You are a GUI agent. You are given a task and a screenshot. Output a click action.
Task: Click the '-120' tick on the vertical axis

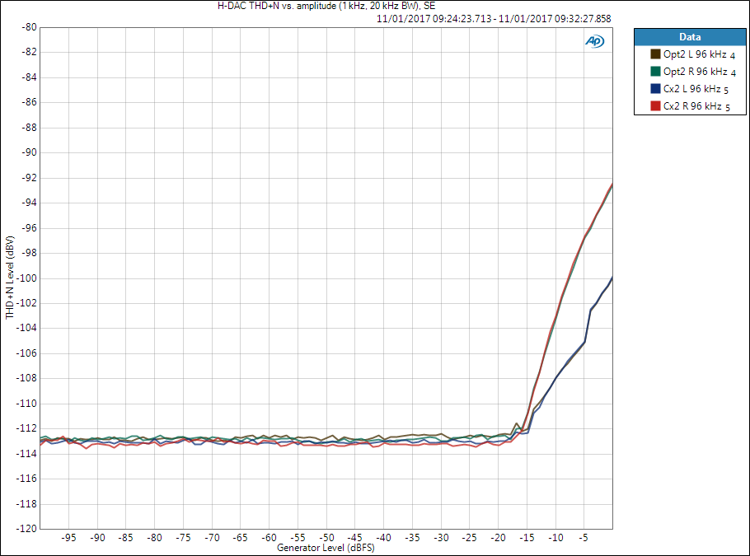[28, 528]
